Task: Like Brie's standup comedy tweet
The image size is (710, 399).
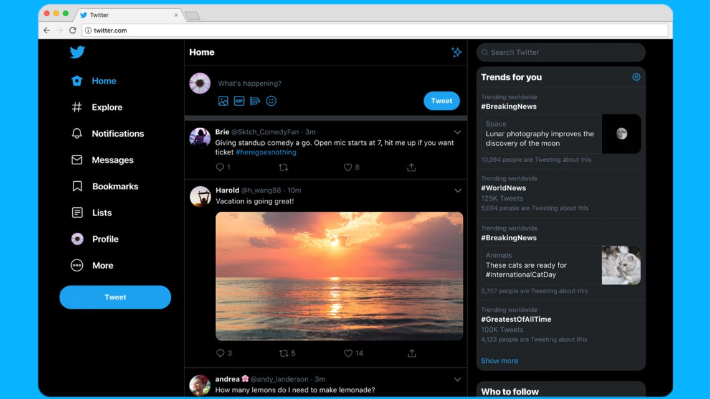Action: point(348,167)
